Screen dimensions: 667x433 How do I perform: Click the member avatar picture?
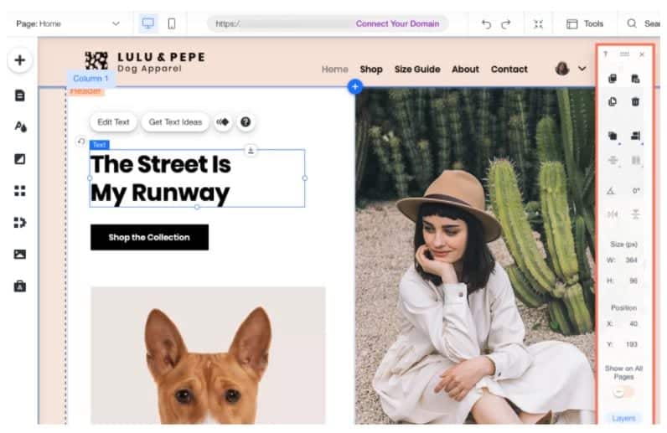[x=562, y=69]
